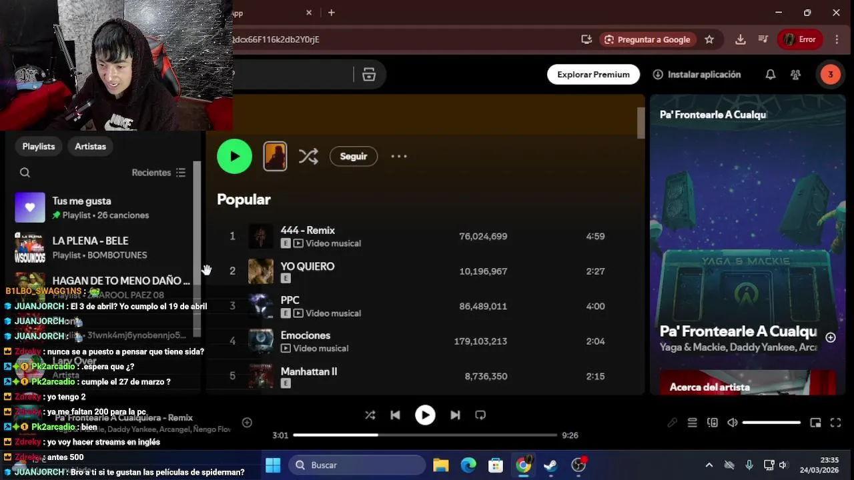Toggle shuffle in the bottom player bar
Viewport: 854px width, 480px height.
tap(370, 415)
